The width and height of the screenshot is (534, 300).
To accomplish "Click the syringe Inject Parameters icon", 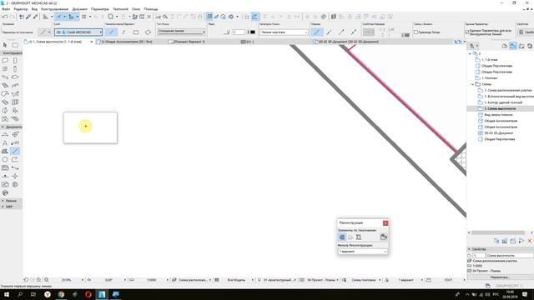I will 35,17.
